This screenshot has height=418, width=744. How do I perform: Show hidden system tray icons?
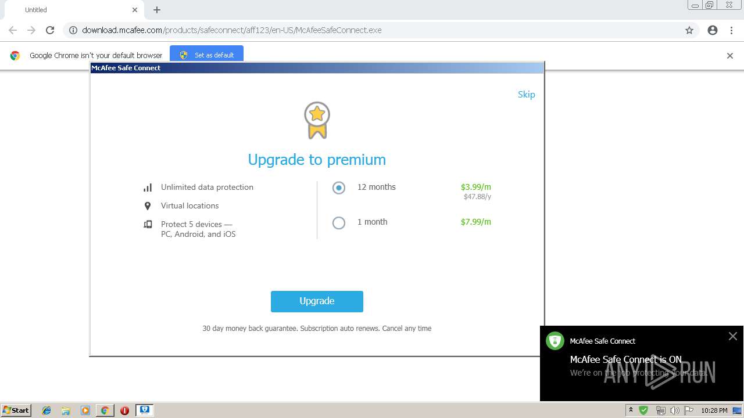[x=631, y=410]
